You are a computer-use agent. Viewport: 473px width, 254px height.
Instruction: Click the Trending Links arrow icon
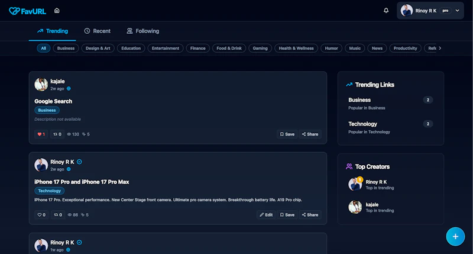point(349,85)
